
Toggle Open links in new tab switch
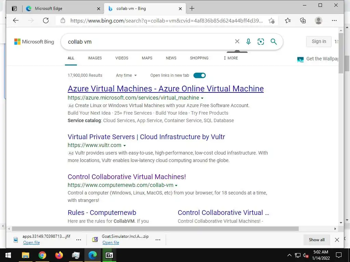200,75
